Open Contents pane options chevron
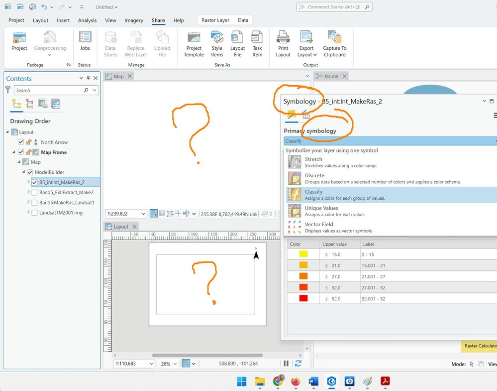 coord(81,78)
